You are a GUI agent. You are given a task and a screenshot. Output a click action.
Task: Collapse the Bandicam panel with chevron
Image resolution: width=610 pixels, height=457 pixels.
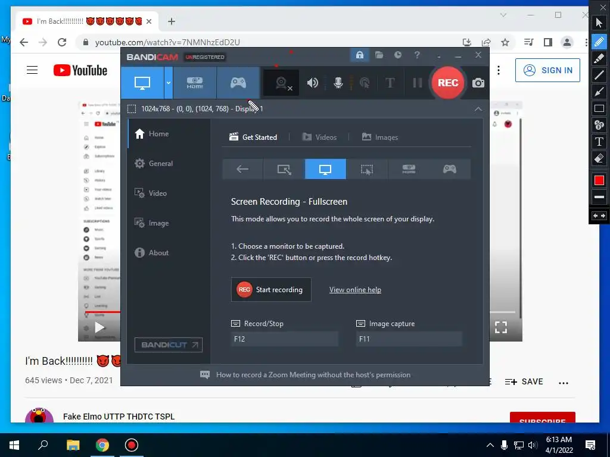click(x=478, y=109)
